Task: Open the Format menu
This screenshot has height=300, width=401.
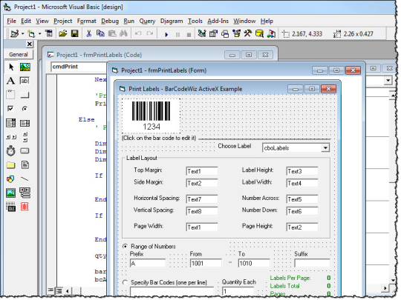Action: pos(86,21)
